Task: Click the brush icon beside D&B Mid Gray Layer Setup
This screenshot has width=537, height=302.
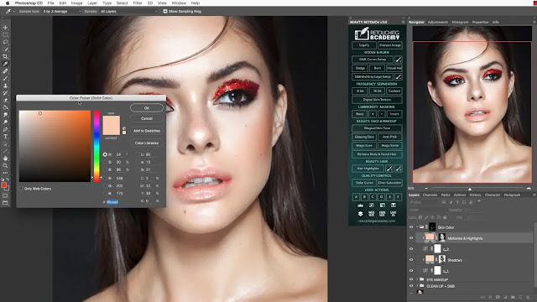Action: [x=399, y=76]
